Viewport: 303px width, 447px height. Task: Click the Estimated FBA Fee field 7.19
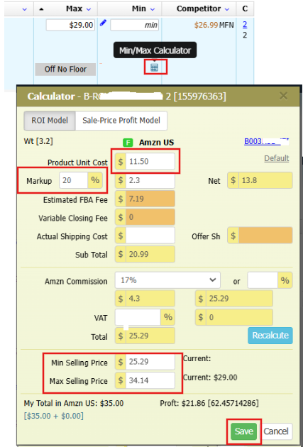pyautogui.click(x=150, y=199)
